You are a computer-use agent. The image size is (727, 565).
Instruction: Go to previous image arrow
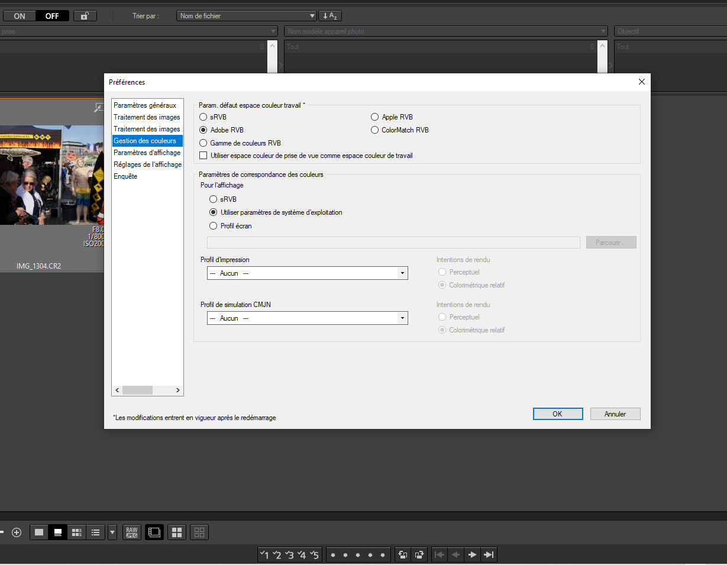[455, 554]
